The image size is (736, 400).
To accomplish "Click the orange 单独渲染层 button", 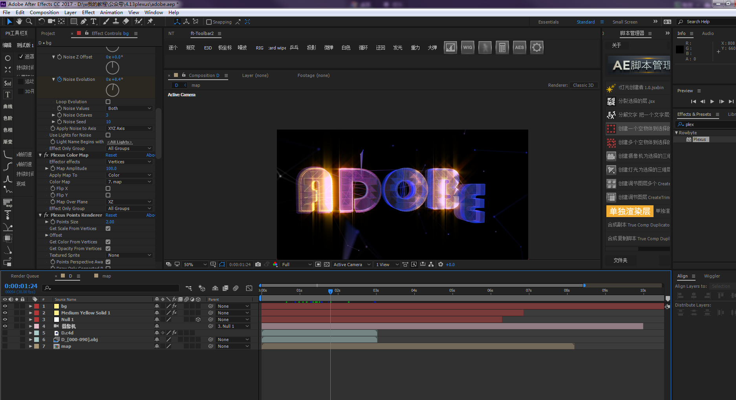I will click(x=630, y=211).
